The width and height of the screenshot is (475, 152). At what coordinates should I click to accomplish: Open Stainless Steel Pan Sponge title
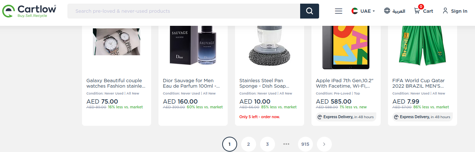coord(264,83)
